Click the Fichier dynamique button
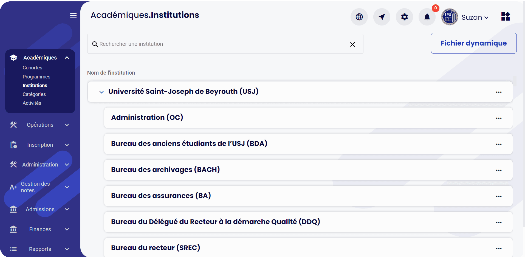The image size is (525, 257). [473, 43]
